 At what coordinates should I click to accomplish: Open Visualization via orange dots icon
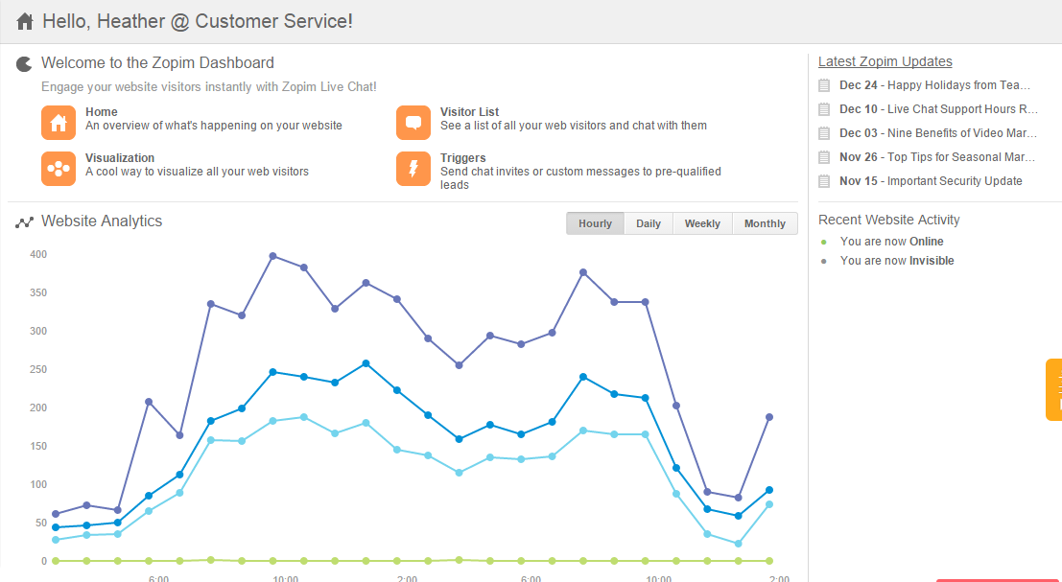[x=59, y=169]
